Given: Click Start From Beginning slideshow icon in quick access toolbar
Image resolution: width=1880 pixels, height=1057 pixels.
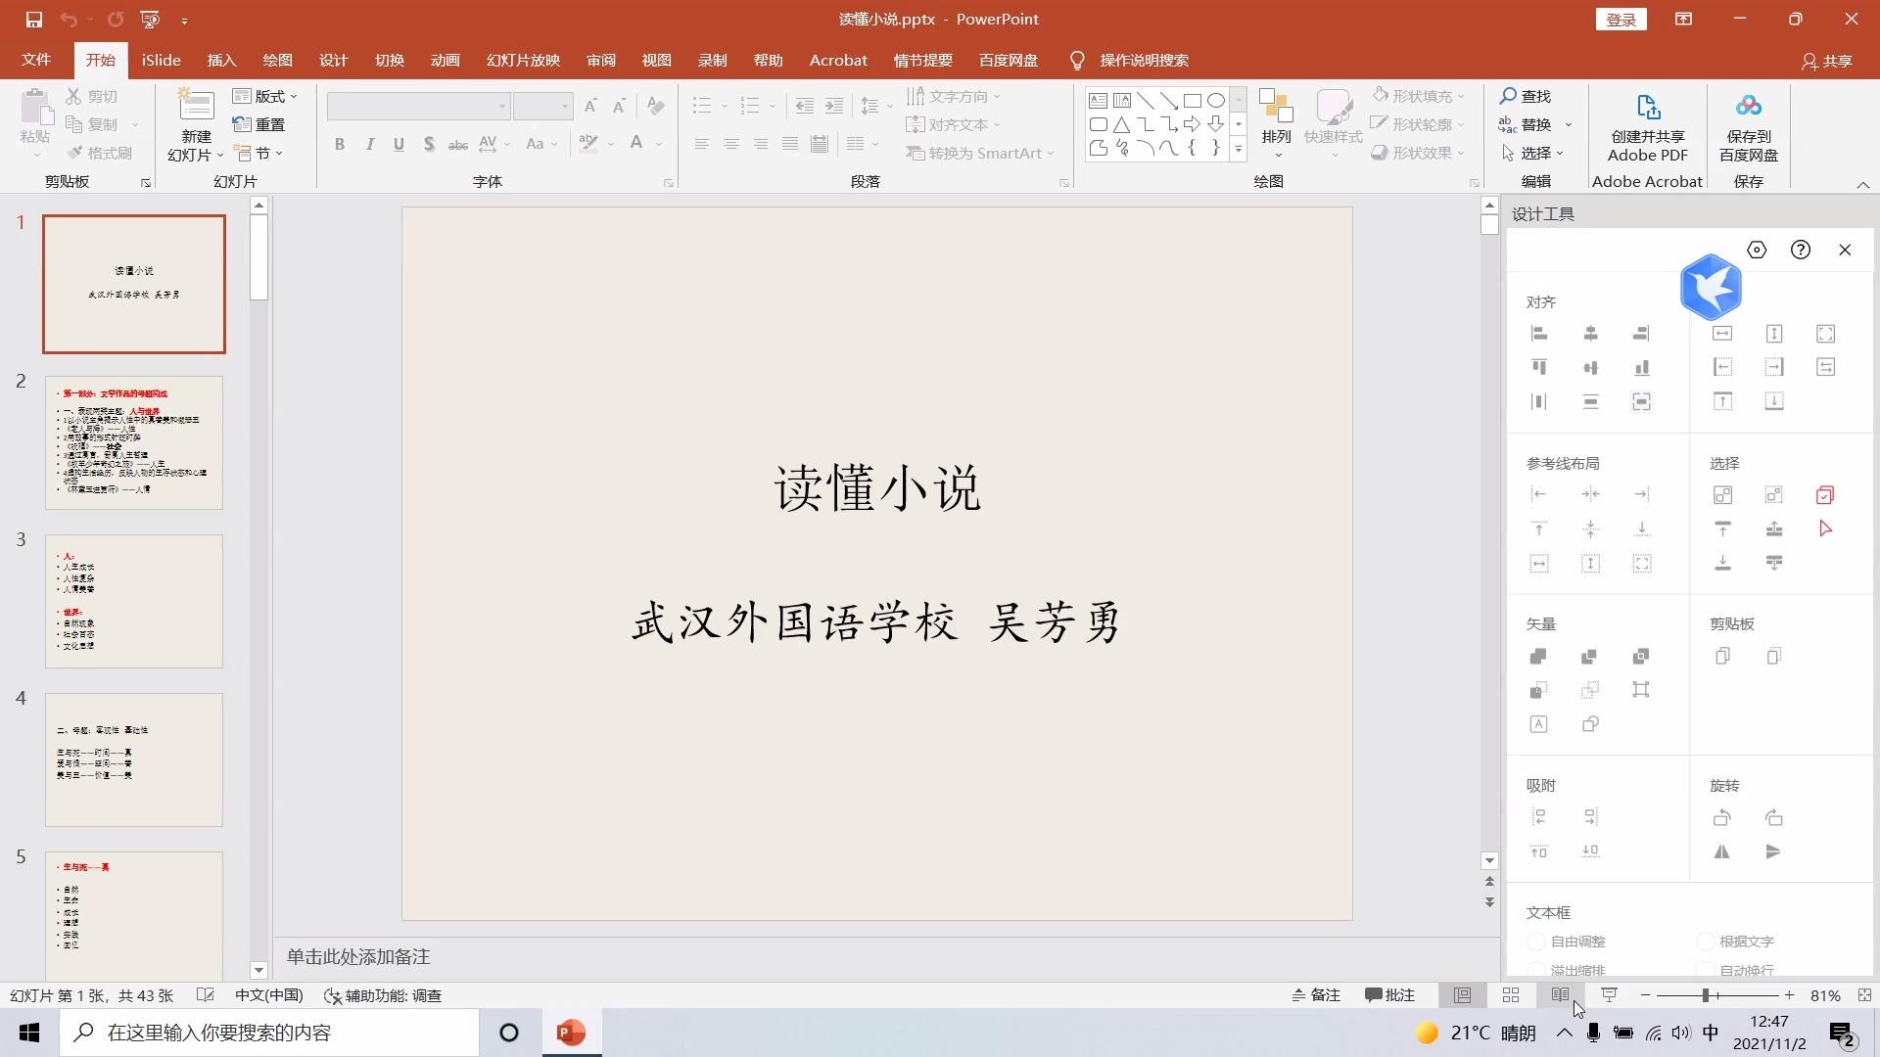Looking at the screenshot, I should tap(149, 19).
